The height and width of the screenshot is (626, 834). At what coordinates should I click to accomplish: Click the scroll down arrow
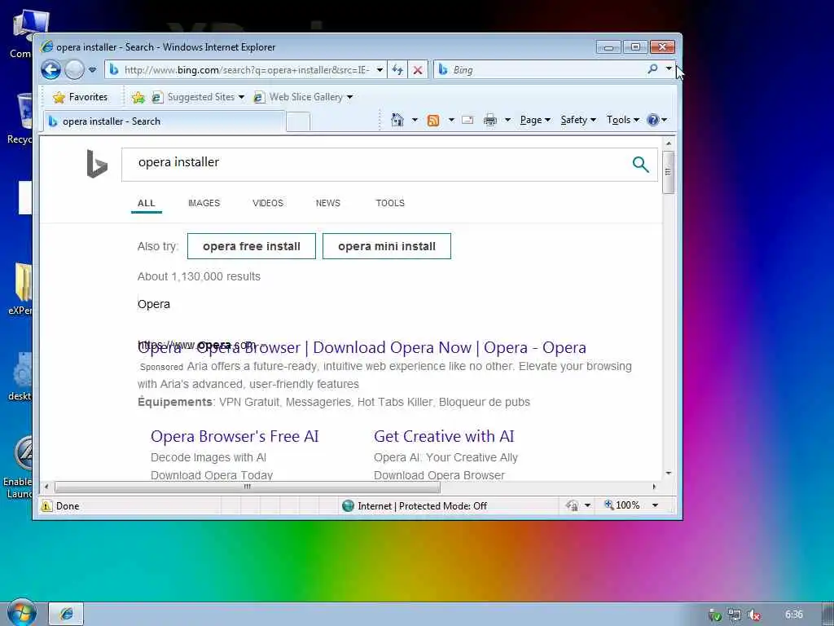point(669,474)
